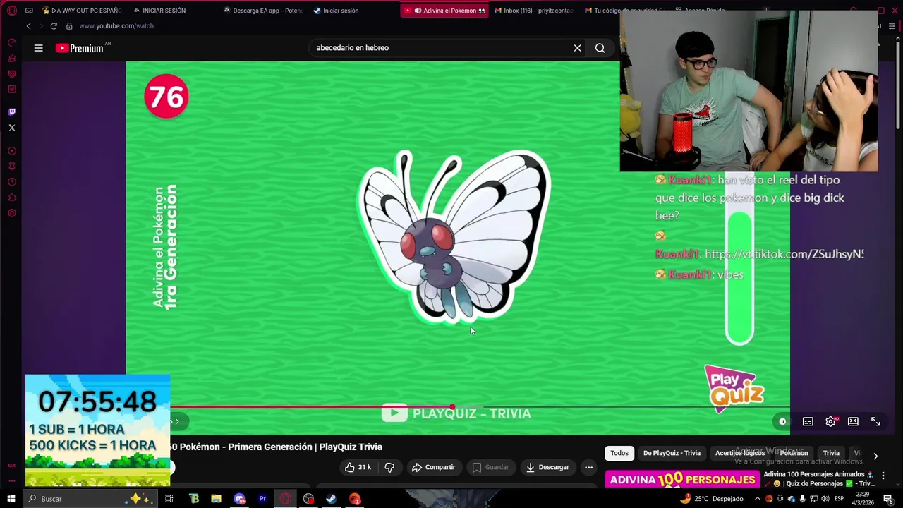
Task: Open the 'ESP' language selector in tray
Action: pyautogui.click(x=840, y=499)
